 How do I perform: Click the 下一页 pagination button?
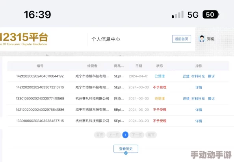[137, 135]
